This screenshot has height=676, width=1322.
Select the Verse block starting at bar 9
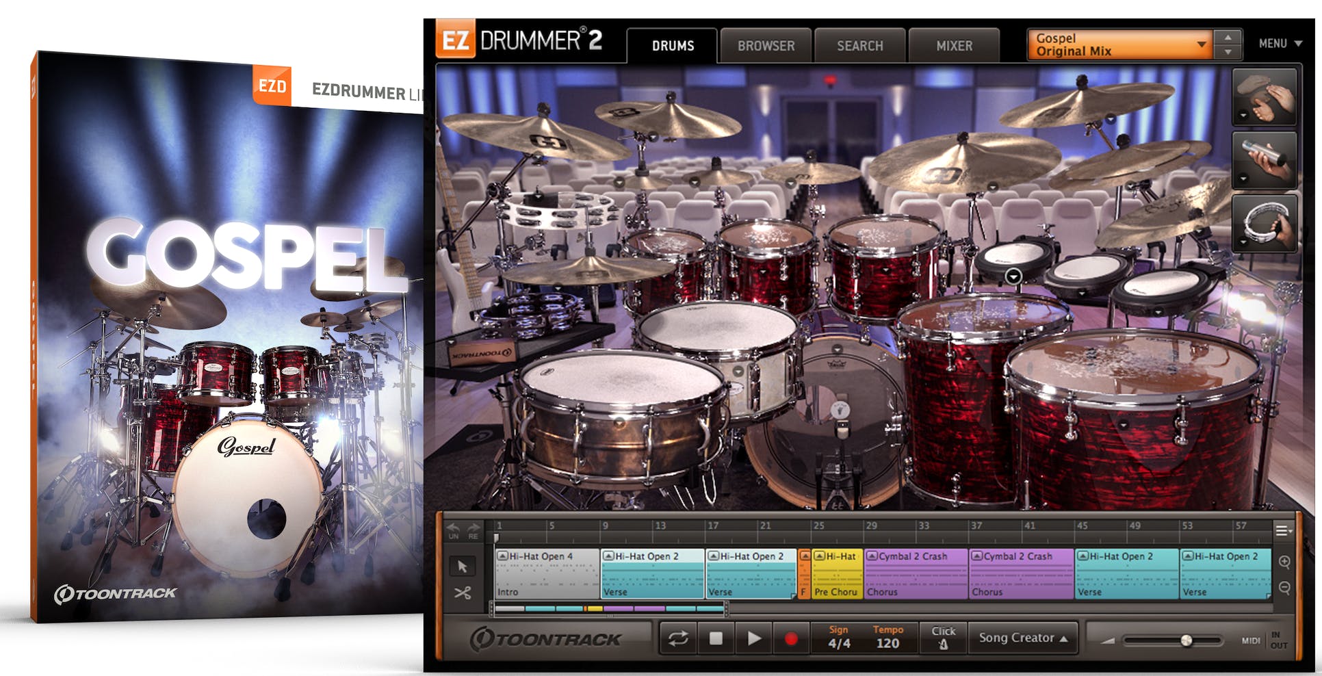coord(653,574)
